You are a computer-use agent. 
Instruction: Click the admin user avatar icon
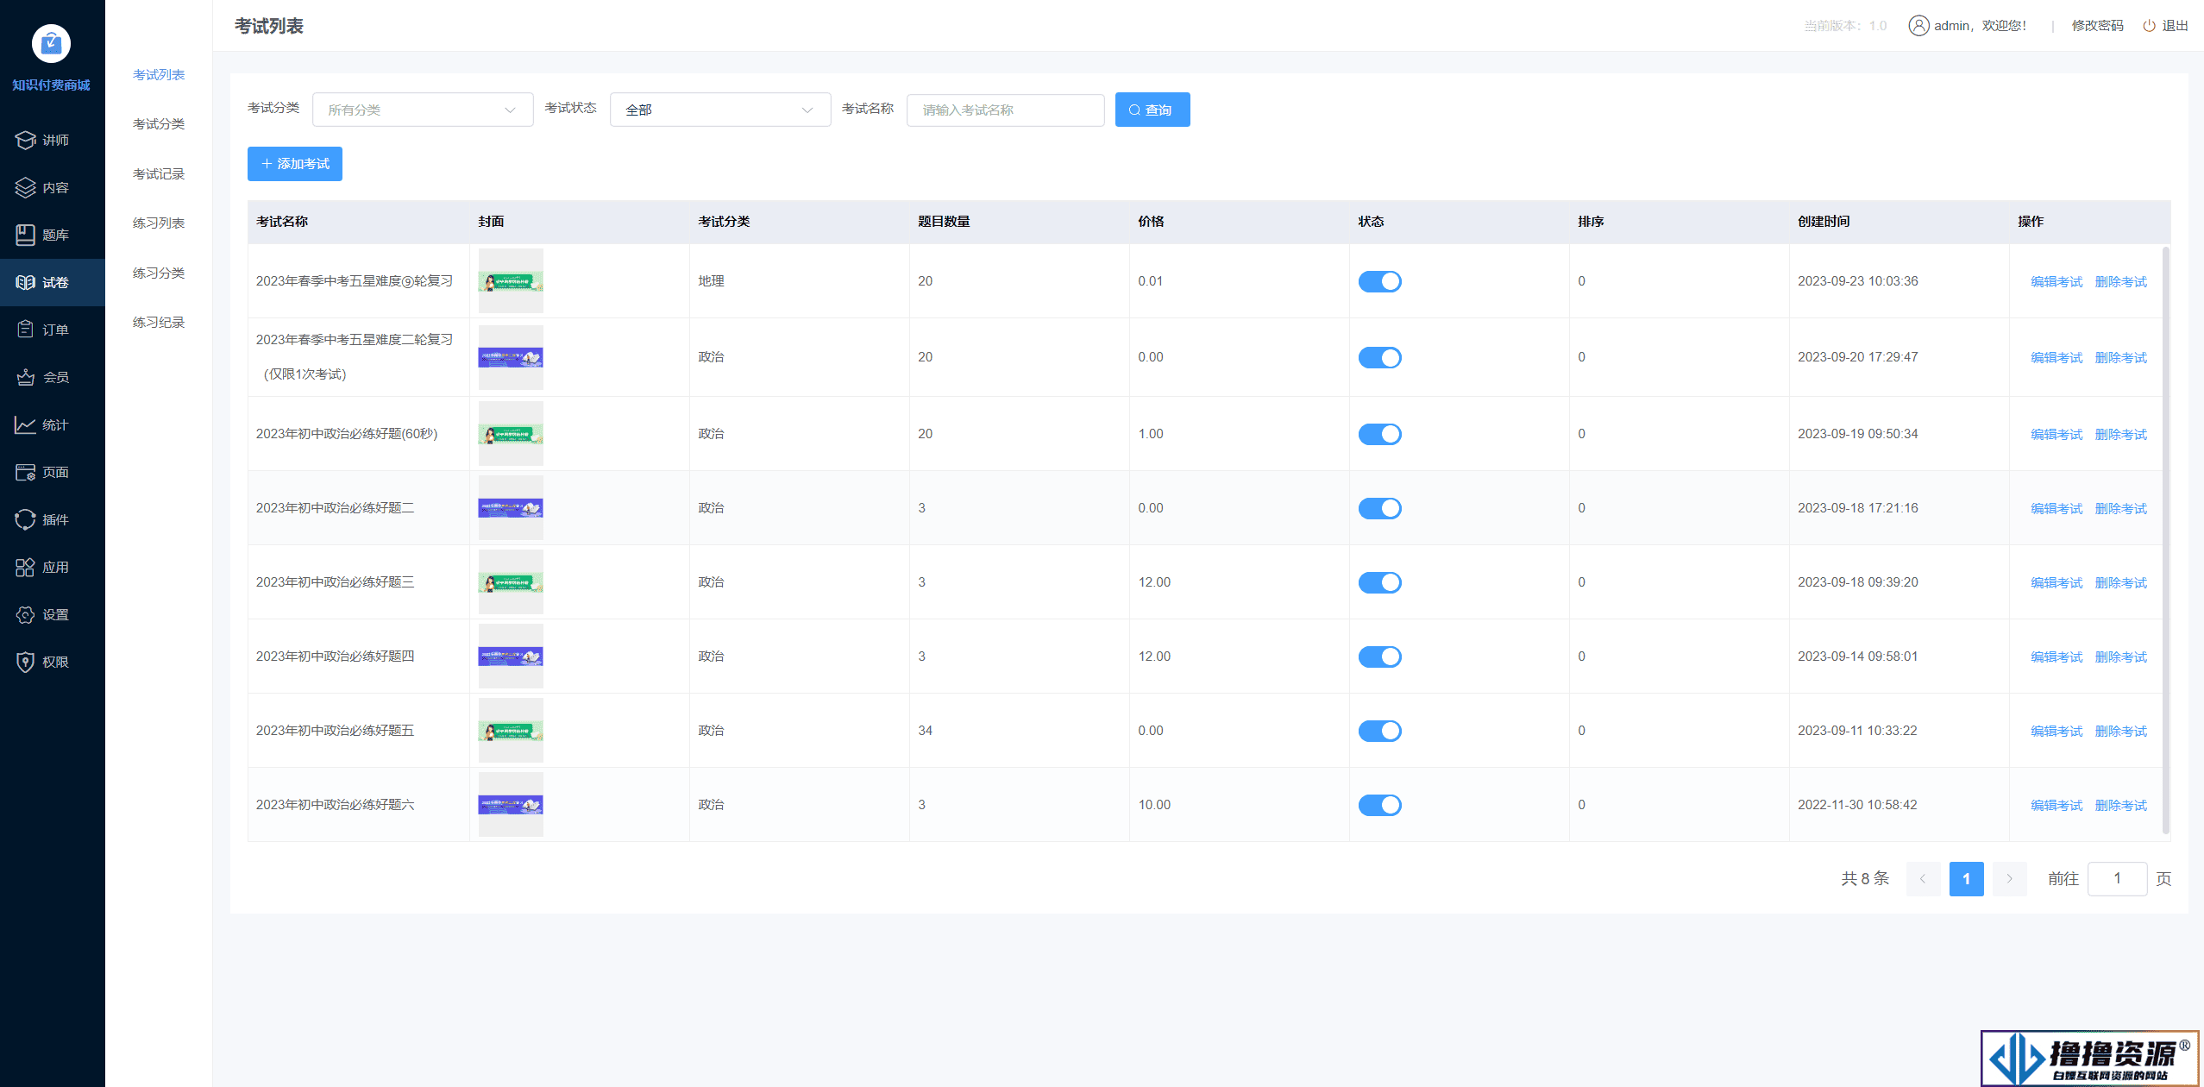1918,26
